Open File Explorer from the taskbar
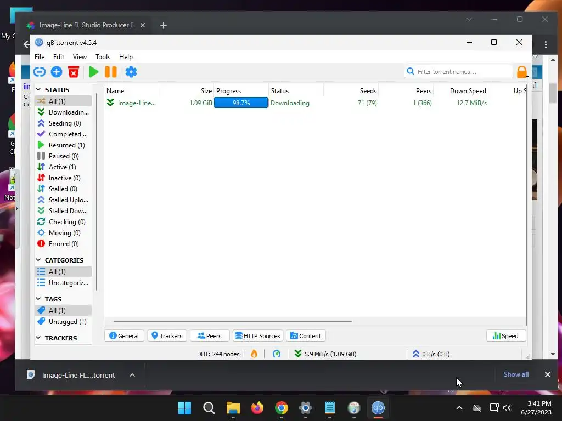 pos(233,408)
